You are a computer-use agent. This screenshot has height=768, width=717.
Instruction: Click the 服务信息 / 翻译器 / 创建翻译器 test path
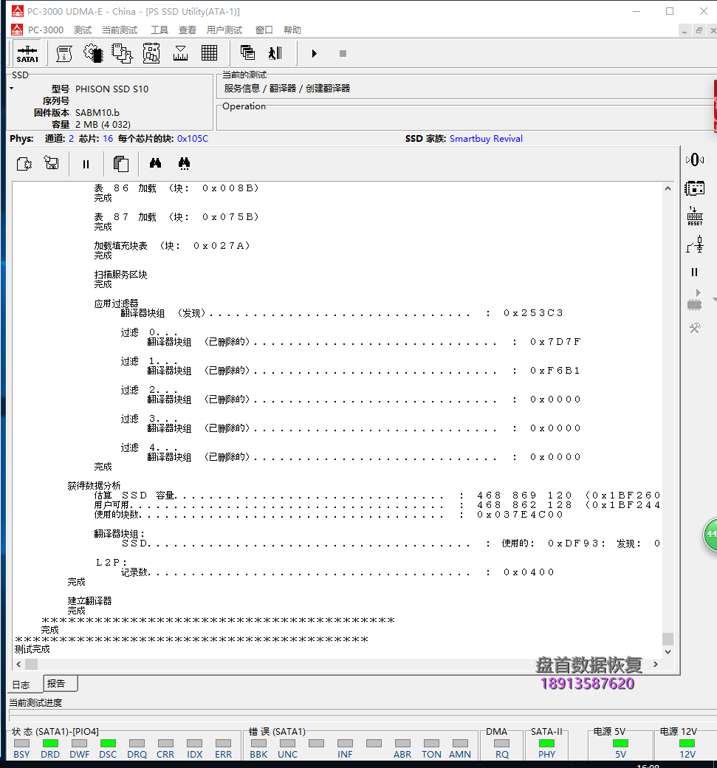point(287,88)
